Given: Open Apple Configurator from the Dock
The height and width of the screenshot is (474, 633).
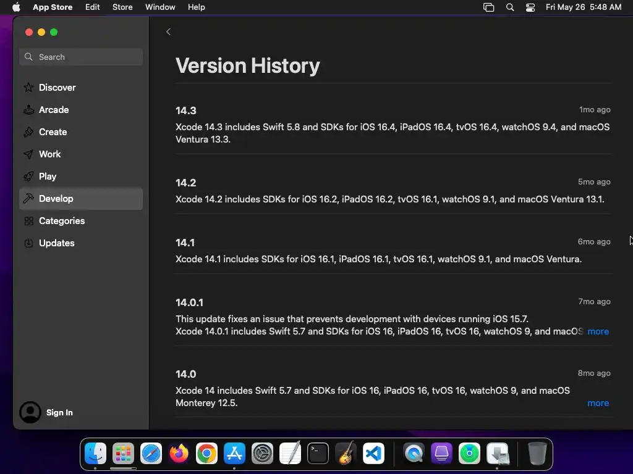Looking at the screenshot, I should click(x=441, y=454).
